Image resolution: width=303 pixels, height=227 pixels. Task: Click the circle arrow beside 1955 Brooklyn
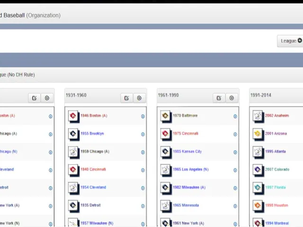[143, 134]
